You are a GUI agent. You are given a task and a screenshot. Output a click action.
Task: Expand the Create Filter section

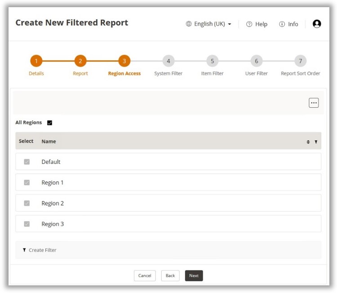pos(43,250)
